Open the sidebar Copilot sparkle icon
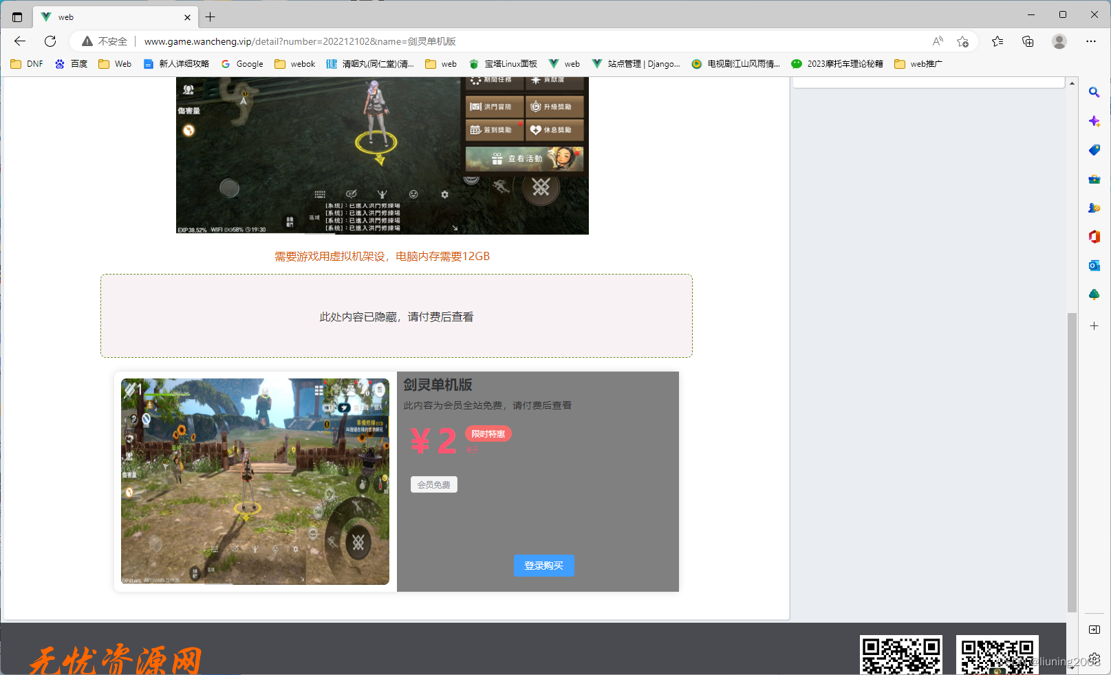Image resolution: width=1111 pixels, height=675 pixels. (x=1094, y=121)
